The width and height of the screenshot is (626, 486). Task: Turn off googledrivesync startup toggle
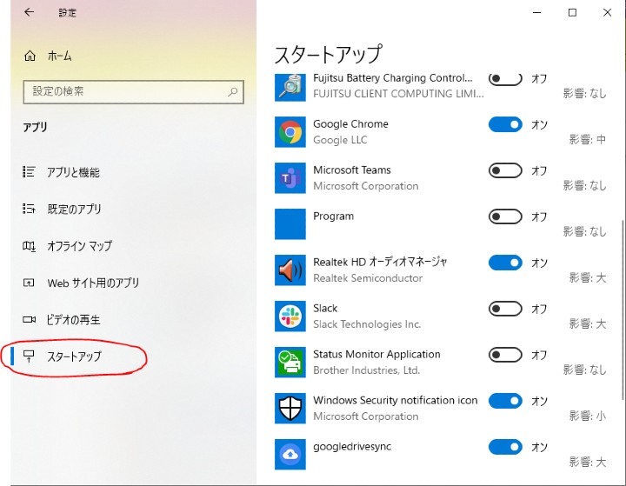[x=505, y=447]
